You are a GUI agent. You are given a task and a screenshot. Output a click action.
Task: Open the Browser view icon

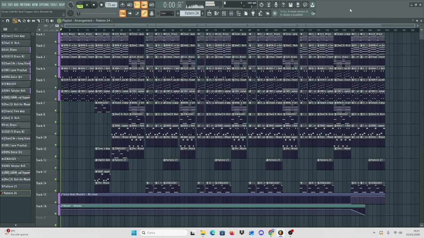pos(238,13)
